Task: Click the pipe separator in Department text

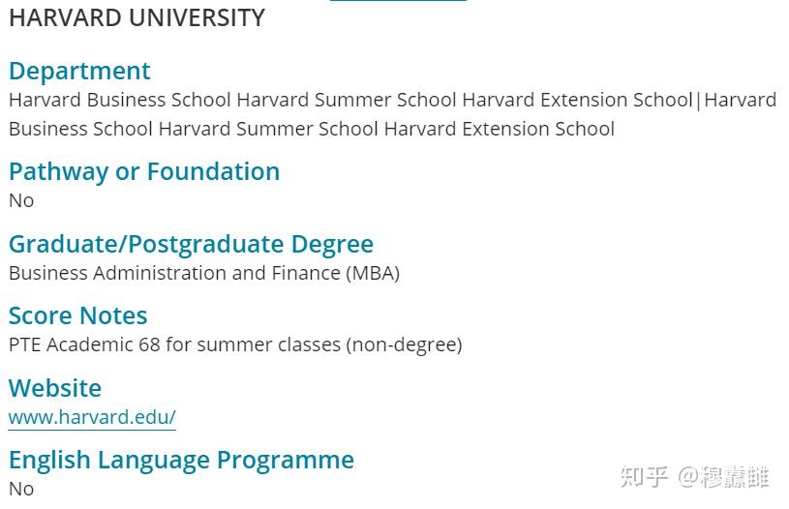Action: click(x=697, y=101)
